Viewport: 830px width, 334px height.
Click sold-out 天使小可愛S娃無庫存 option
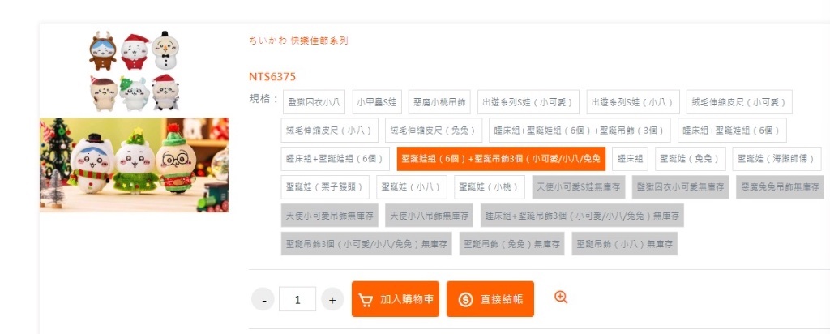pos(579,186)
